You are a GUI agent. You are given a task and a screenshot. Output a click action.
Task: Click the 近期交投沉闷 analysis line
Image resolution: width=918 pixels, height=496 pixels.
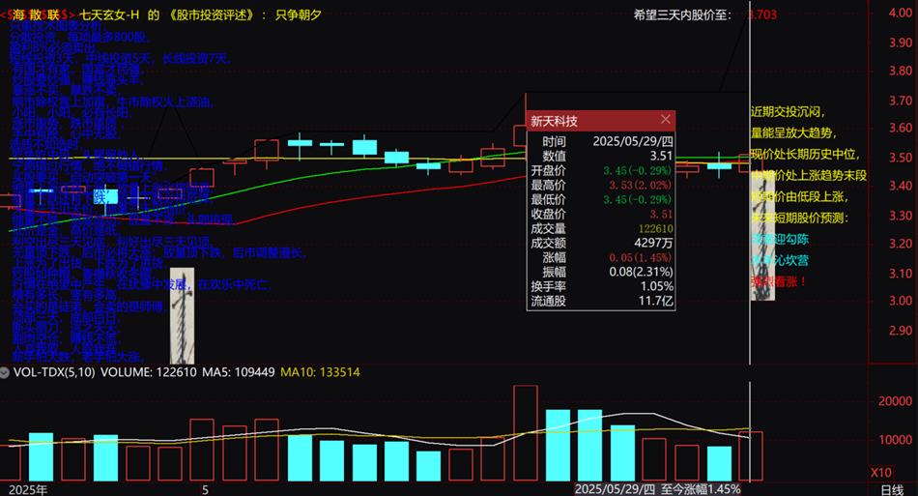tap(788, 112)
